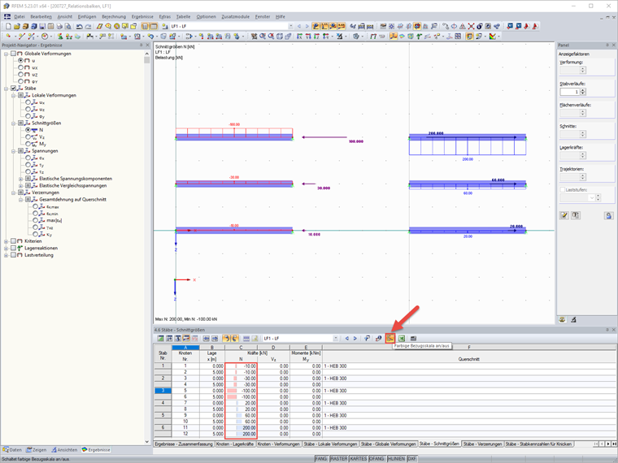Click the table settings icon right of Excel
This screenshot has width=618, height=463.
(x=413, y=338)
